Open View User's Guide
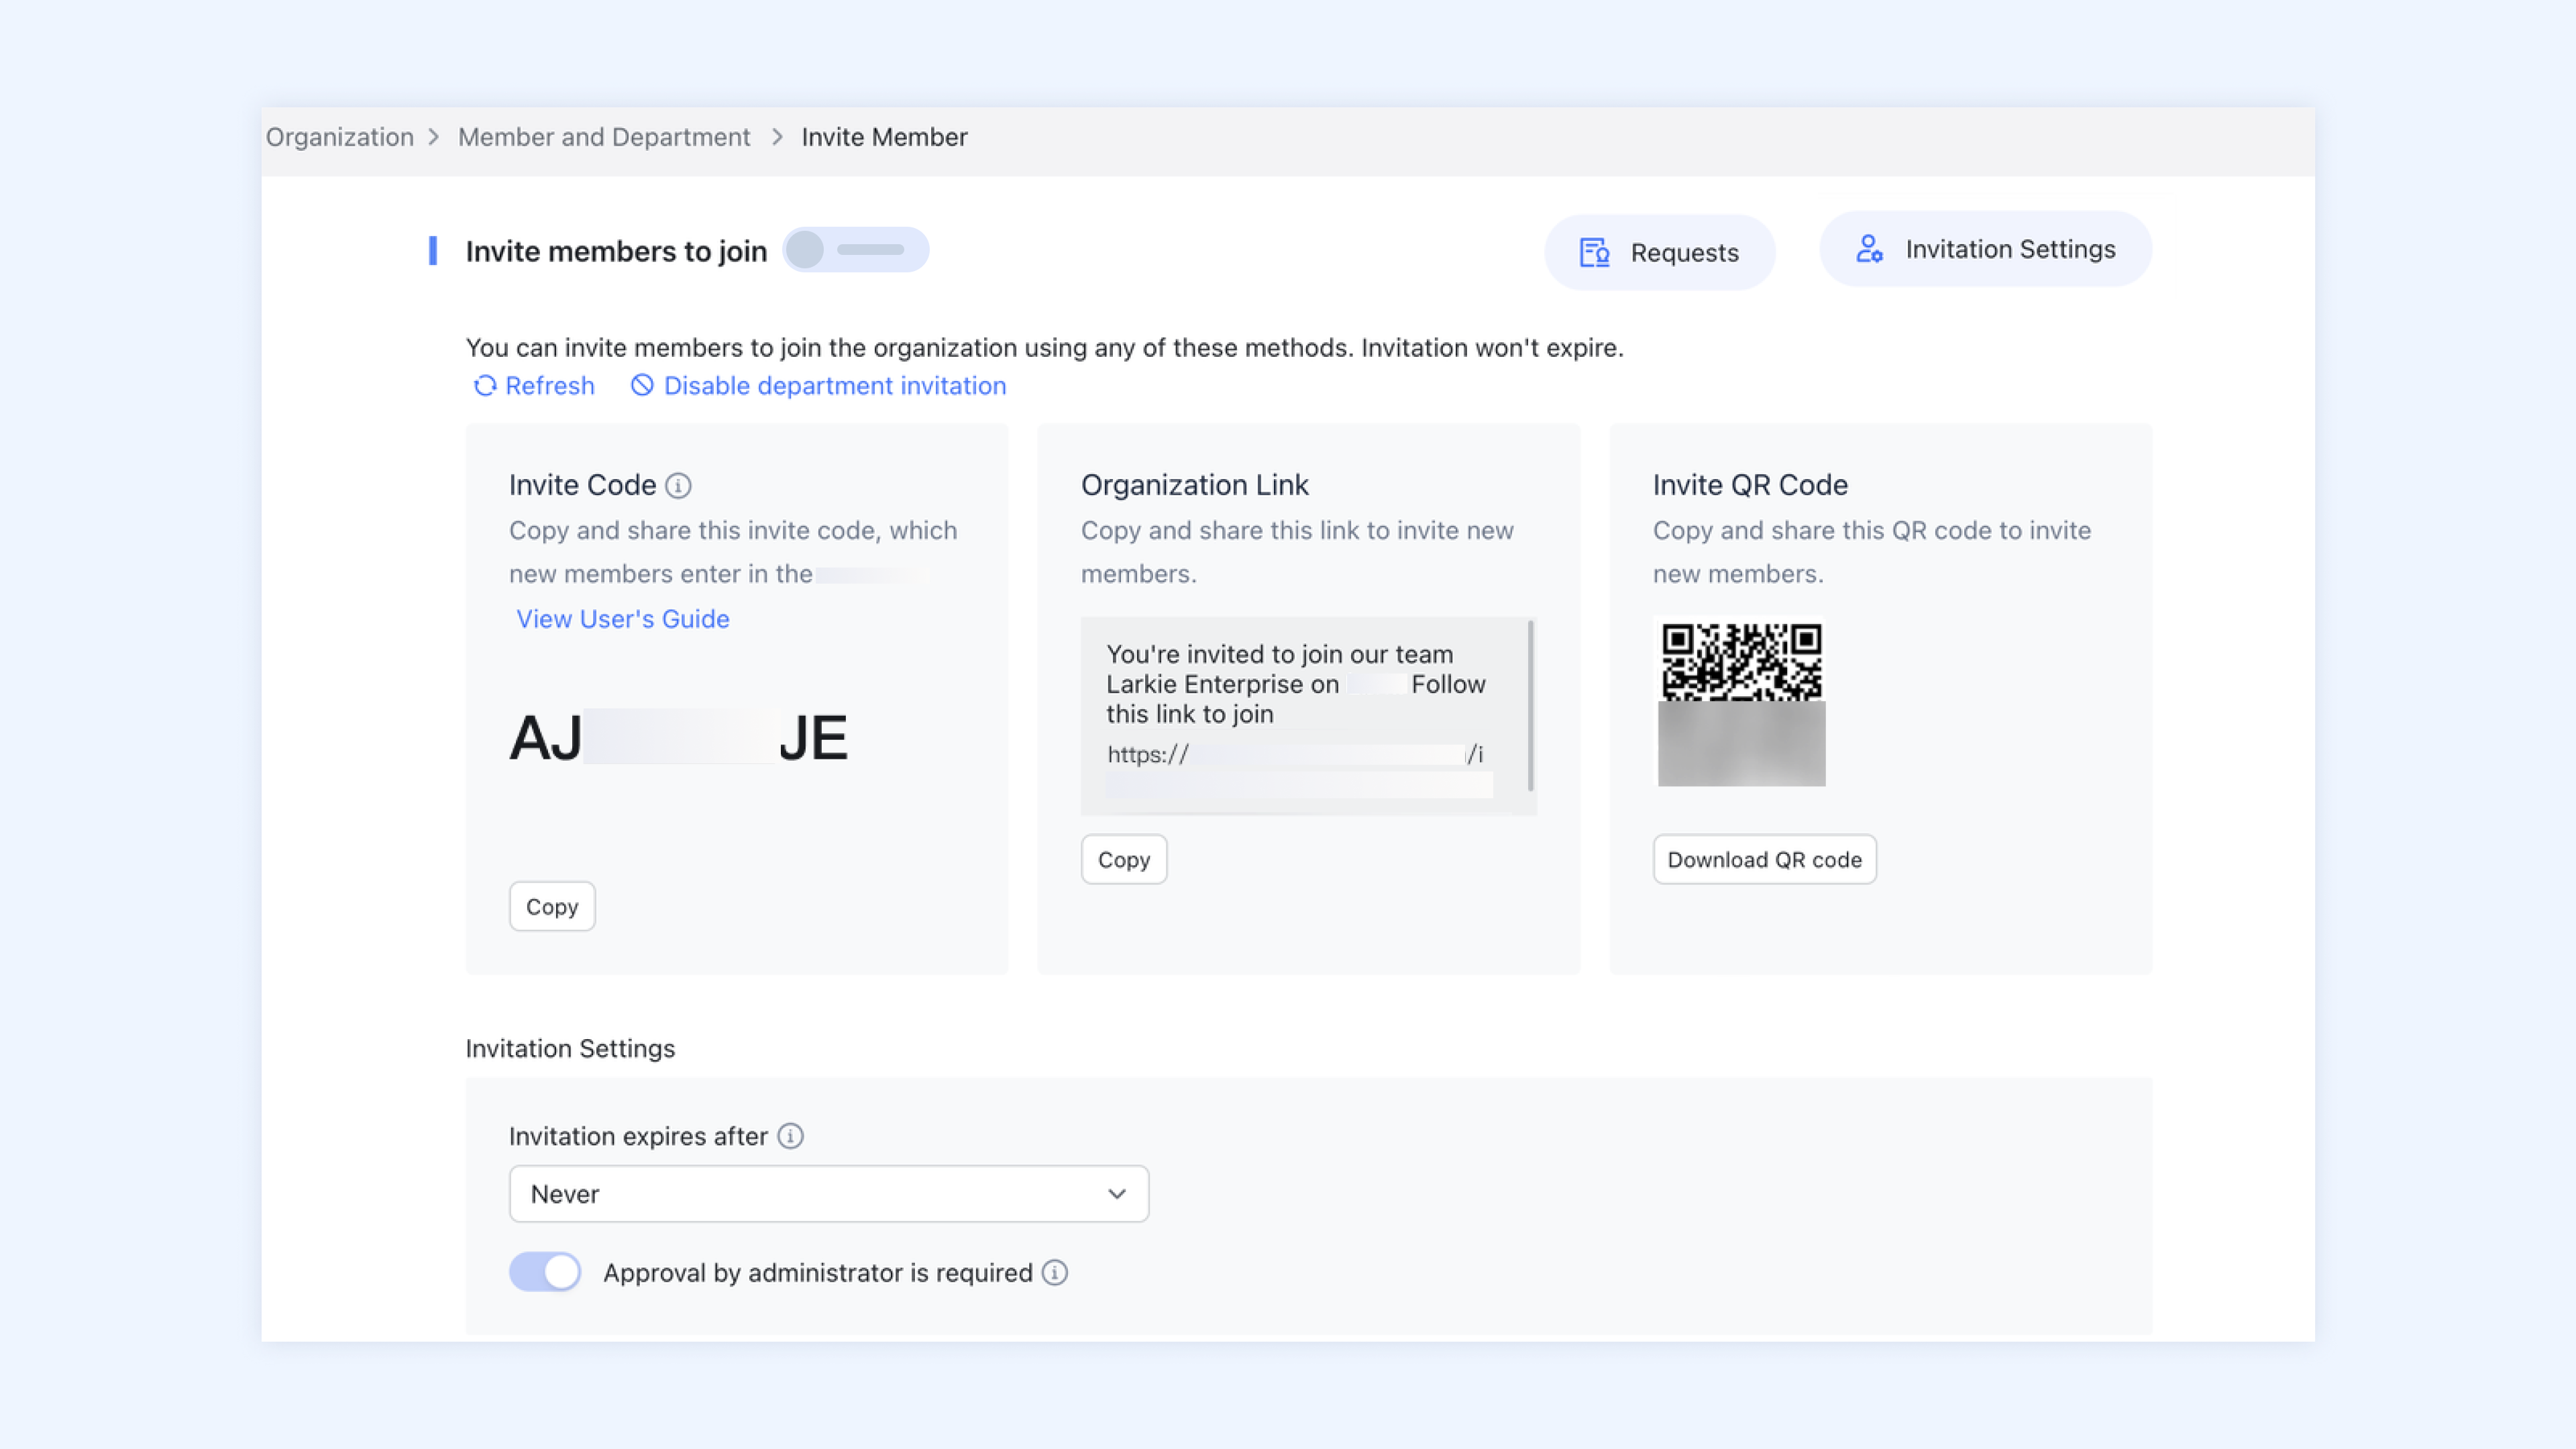The height and width of the screenshot is (1449, 2576). (x=622, y=618)
